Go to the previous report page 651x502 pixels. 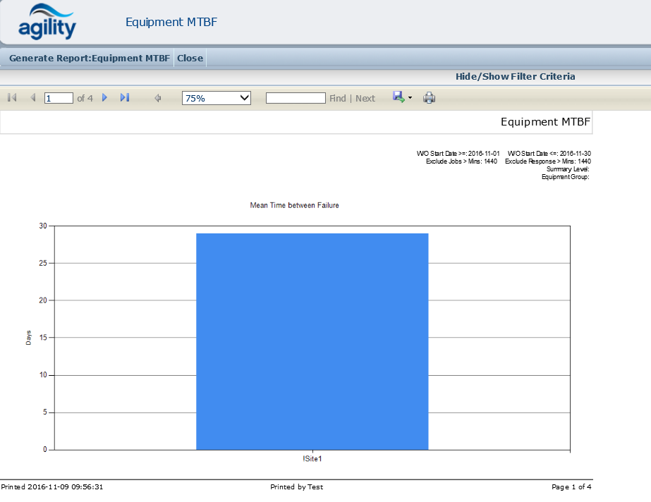click(32, 98)
